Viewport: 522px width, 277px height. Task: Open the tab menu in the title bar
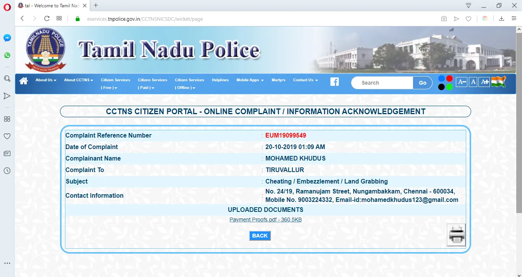[468, 5]
